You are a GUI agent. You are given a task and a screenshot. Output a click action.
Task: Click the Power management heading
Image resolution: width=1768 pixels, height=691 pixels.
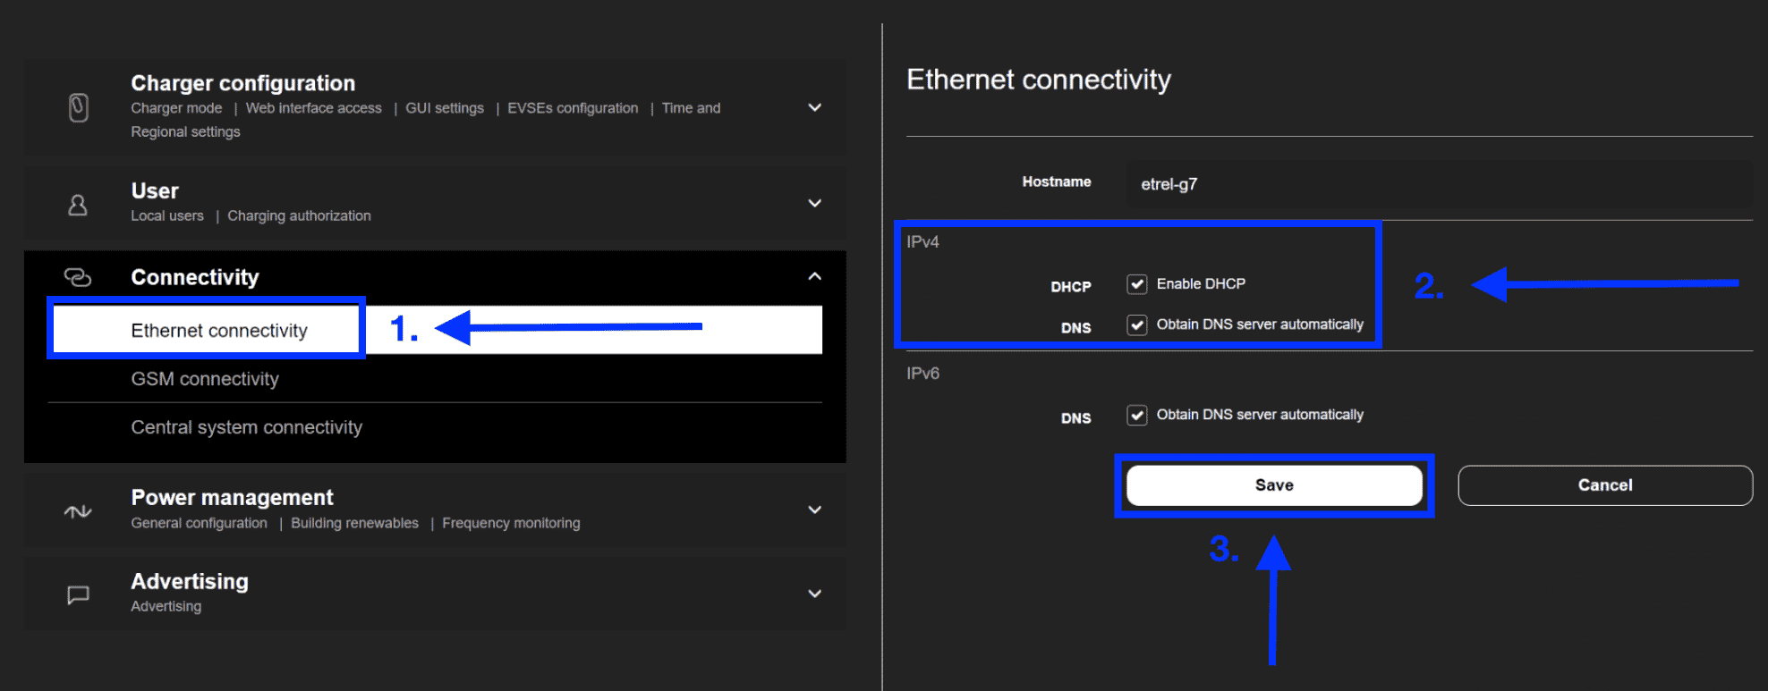[x=232, y=497]
